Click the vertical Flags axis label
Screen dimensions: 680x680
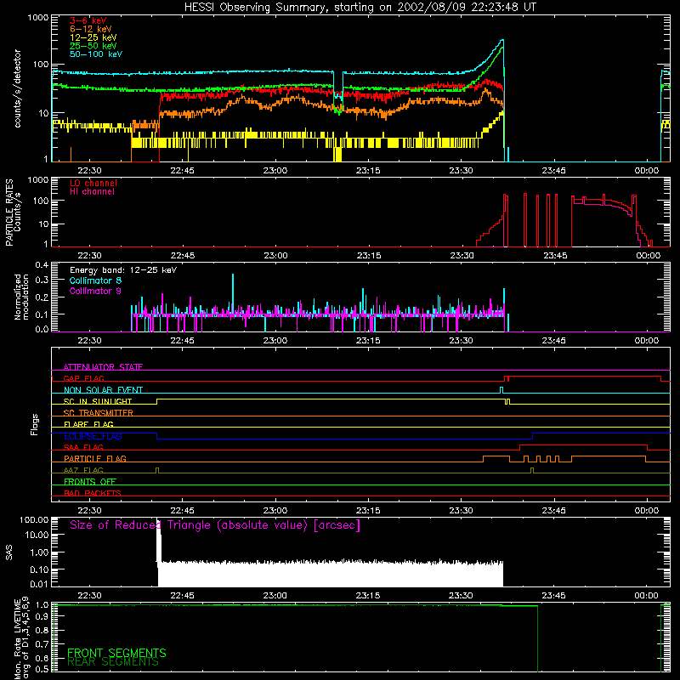pos(35,424)
